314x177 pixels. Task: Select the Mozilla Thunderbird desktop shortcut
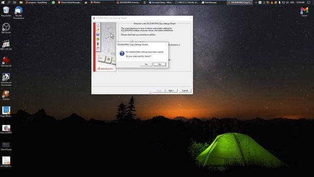(19, 13)
